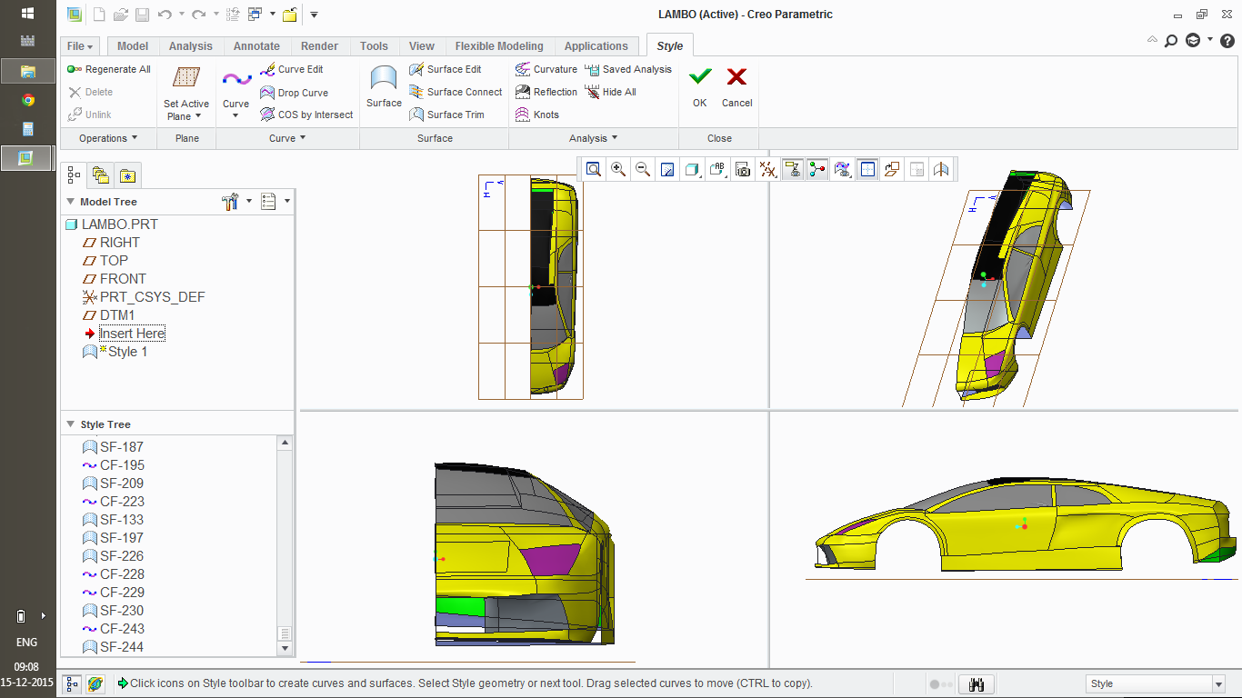The image size is (1242, 698).
Task: Toggle the Annotation Display icon
Action: click(x=792, y=169)
